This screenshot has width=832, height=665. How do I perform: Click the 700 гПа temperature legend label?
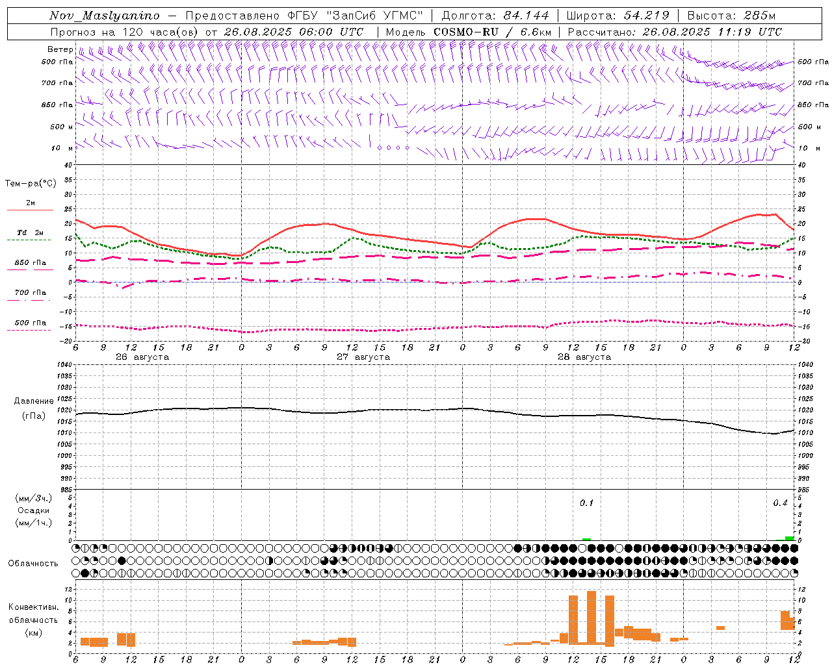31,293
